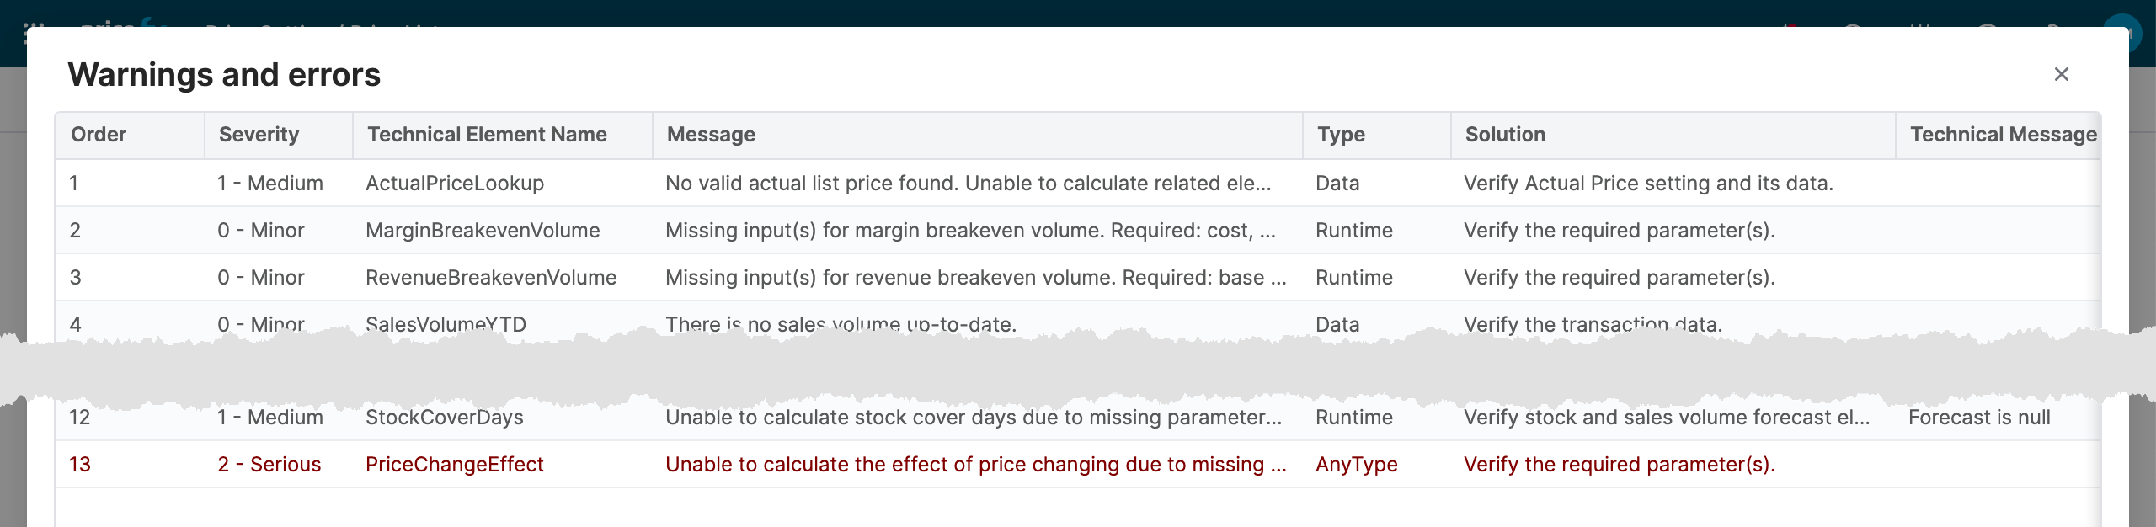Select the "No valid actual list price" message

pos(968,184)
